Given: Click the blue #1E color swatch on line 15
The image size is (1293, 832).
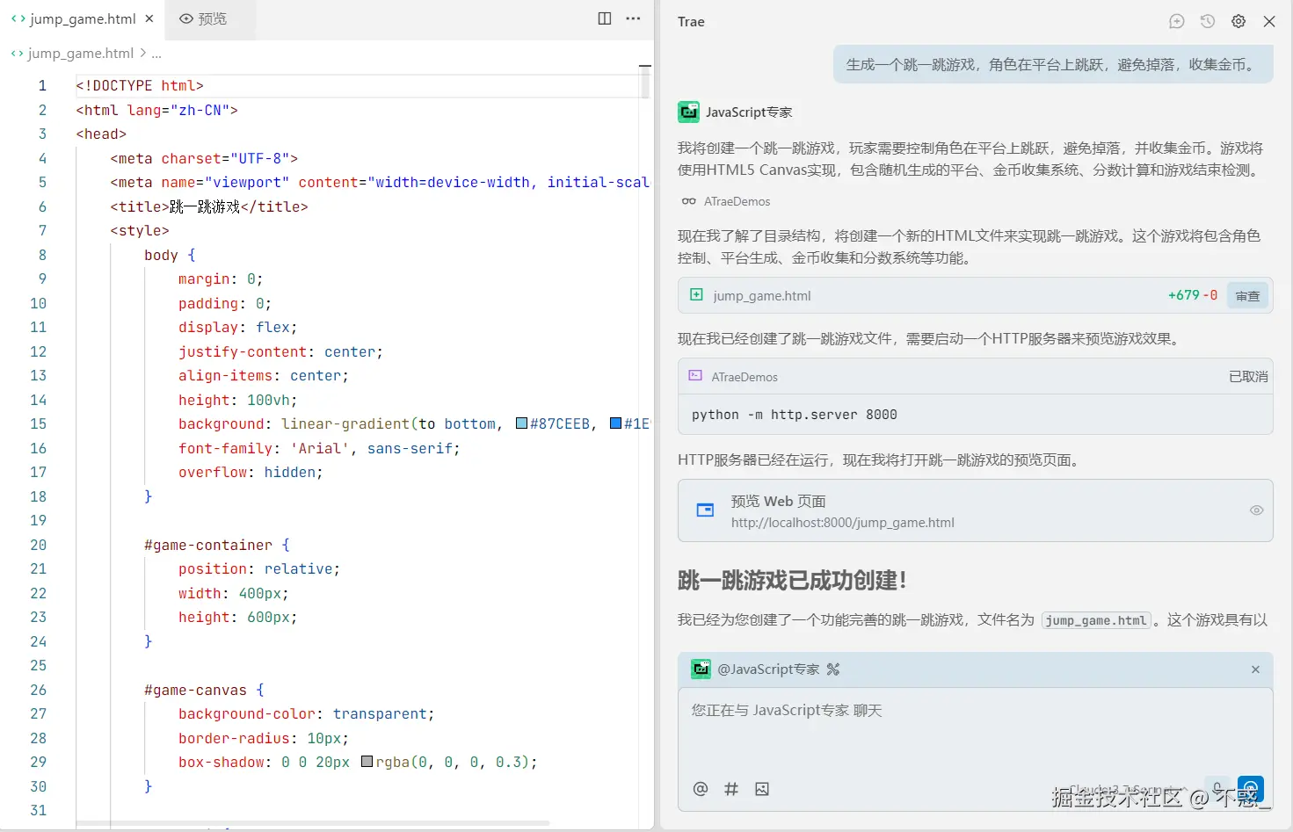Looking at the screenshot, I should [615, 423].
